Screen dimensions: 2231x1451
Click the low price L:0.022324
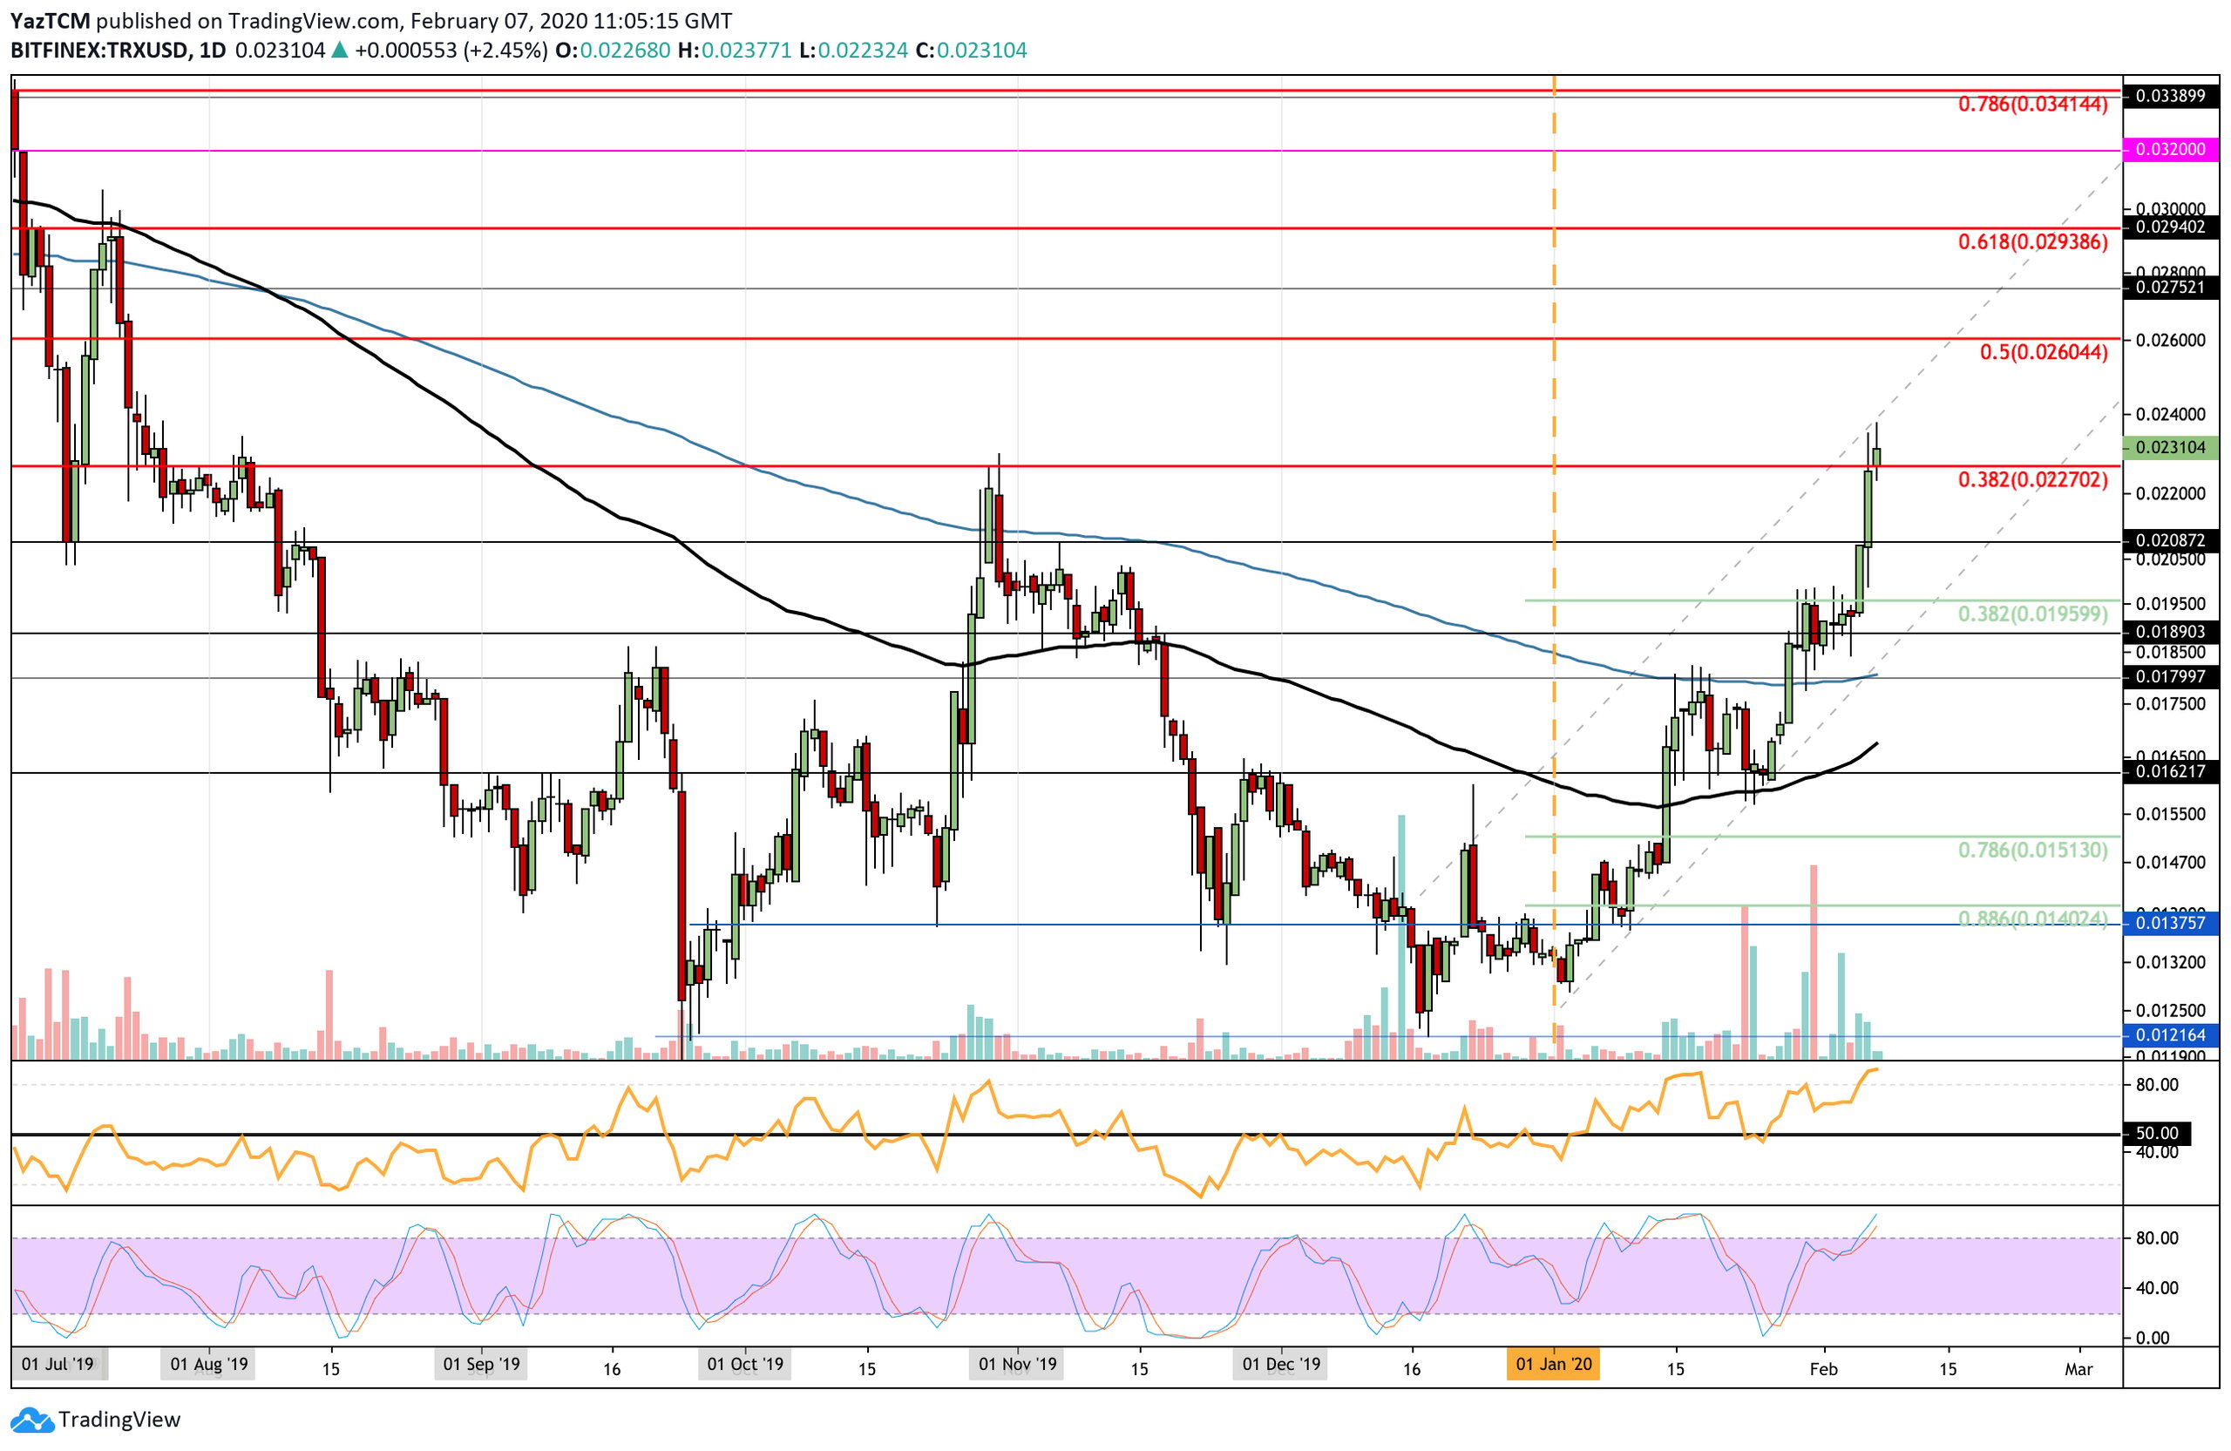tap(854, 51)
